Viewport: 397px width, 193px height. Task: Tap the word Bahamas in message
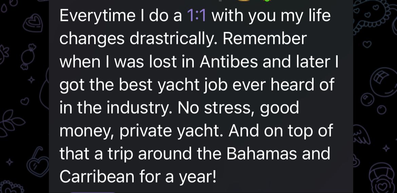click(x=262, y=154)
